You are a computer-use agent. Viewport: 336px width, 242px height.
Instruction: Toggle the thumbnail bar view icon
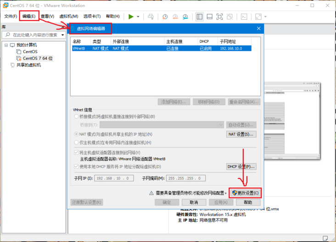(210, 16)
